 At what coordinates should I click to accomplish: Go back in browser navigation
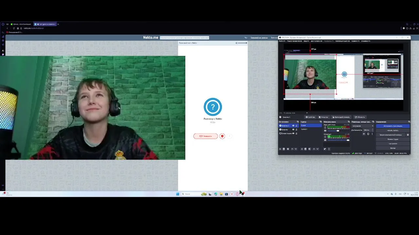point(7,28)
